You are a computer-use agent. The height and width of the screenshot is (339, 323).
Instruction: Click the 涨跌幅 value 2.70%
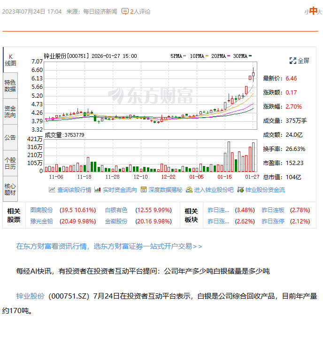coord(293,107)
